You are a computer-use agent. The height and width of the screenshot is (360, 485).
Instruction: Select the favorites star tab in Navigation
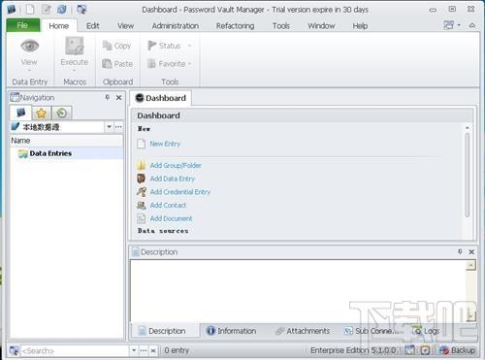coord(41,114)
